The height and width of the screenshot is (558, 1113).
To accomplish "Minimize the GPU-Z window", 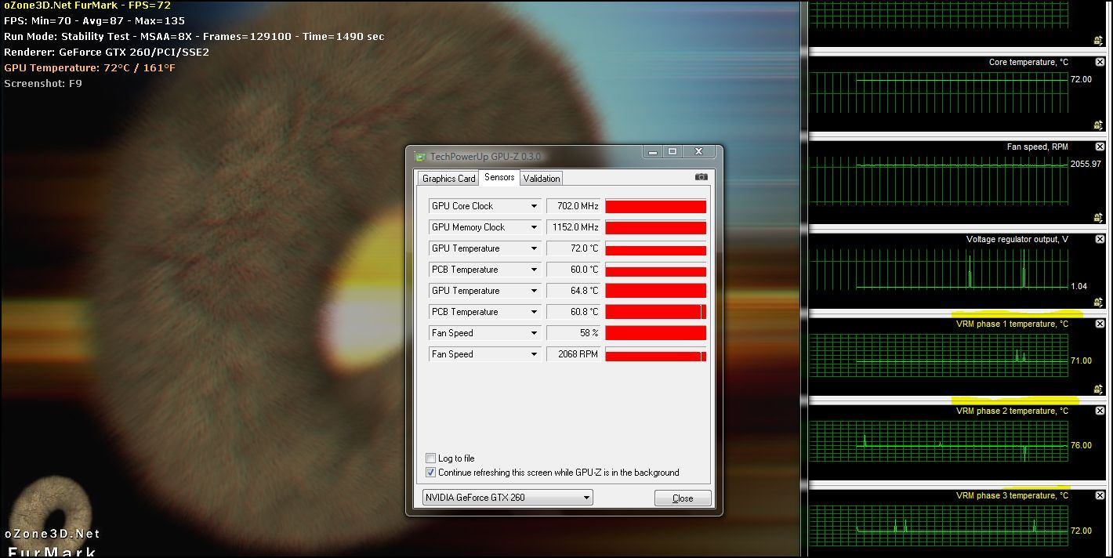I will click(651, 151).
